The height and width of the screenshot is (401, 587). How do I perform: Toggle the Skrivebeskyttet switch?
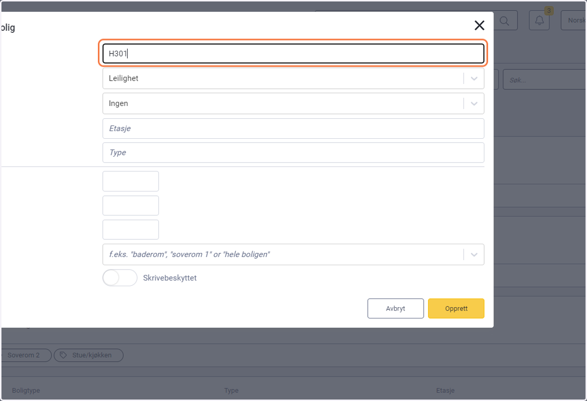pyautogui.click(x=120, y=278)
